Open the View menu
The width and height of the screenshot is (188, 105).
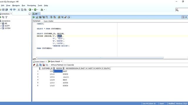coord(8,6)
